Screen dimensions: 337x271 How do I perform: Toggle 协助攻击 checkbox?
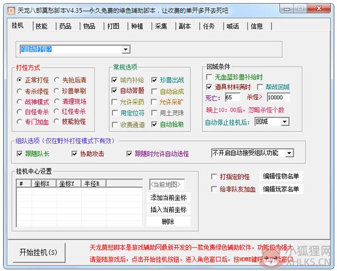(x=74, y=154)
